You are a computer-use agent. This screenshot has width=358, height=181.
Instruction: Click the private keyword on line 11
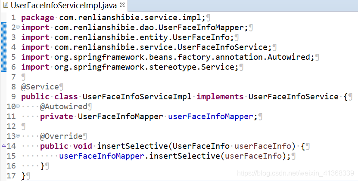click(x=56, y=117)
